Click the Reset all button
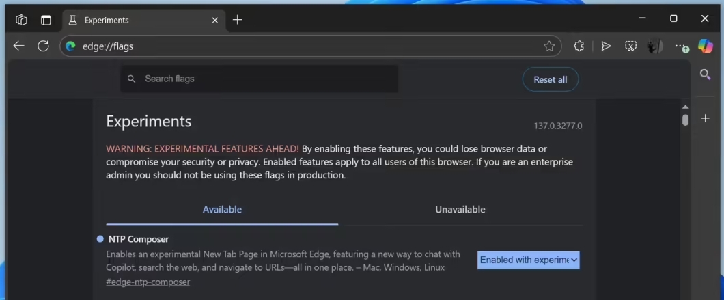The image size is (724, 300). (x=551, y=79)
